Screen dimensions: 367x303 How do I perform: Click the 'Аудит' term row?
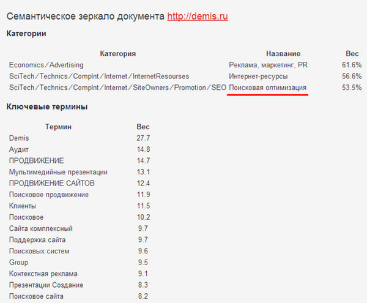click(x=19, y=149)
